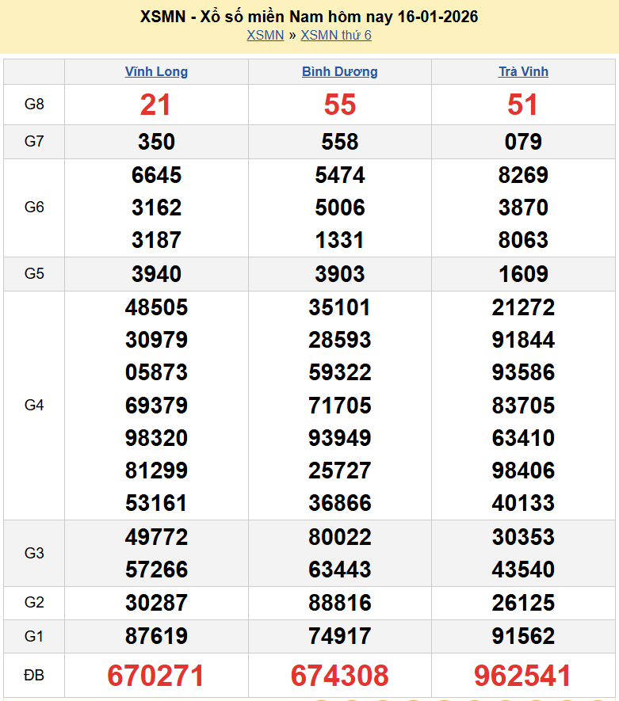Click the page title XSMN 16-01-2026
This screenshot has height=701, width=619.
coord(309,17)
